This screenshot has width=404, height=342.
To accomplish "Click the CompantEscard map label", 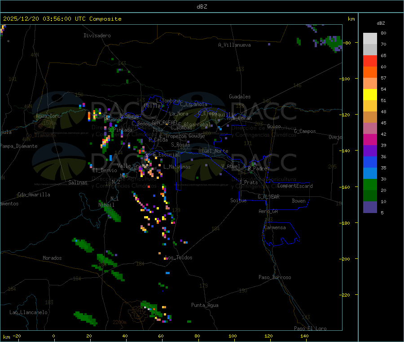I will (x=295, y=186).
